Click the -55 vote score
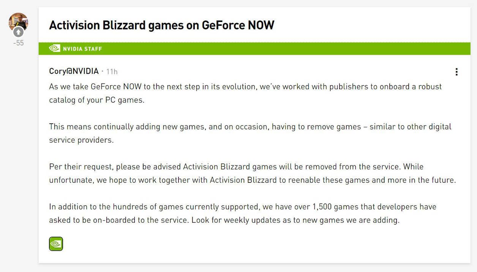This screenshot has height=272, width=477. point(18,43)
